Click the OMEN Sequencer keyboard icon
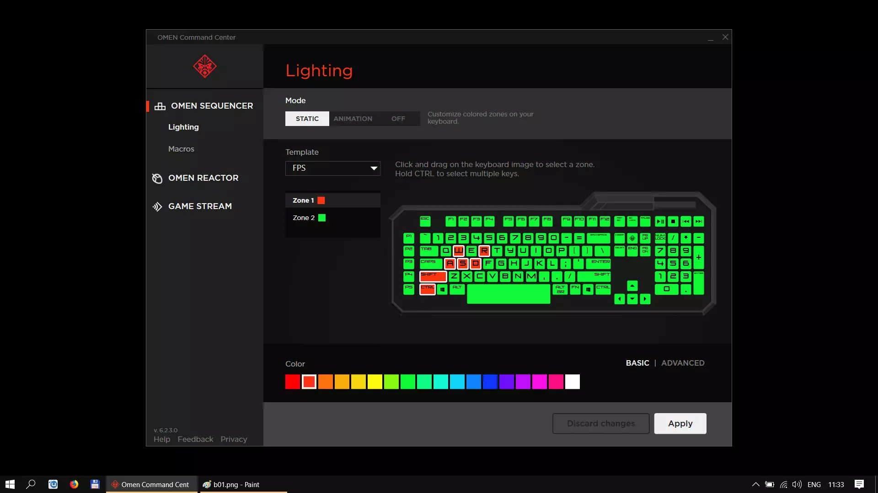This screenshot has width=878, height=493. coord(160,106)
